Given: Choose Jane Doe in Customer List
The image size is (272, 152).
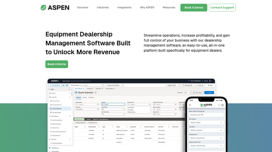Looking at the screenshot, I should [x=131, y=110].
